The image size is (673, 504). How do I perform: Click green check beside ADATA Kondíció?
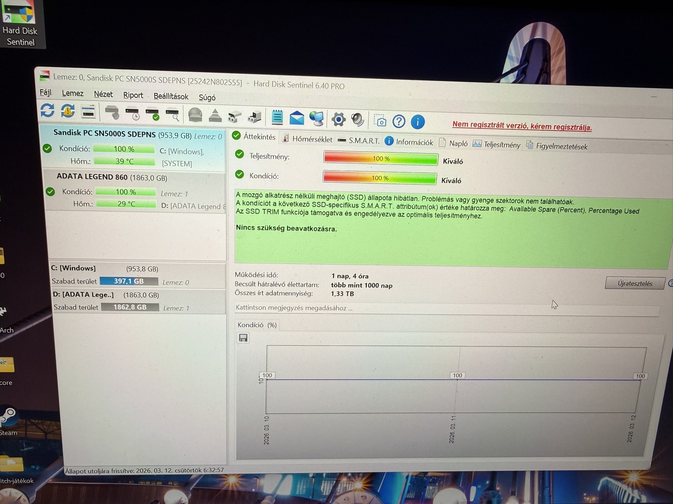(50, 191)
